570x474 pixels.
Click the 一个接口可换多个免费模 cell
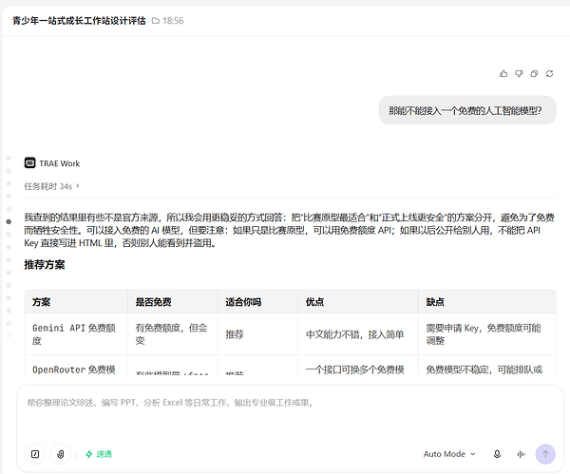point(358,366)
